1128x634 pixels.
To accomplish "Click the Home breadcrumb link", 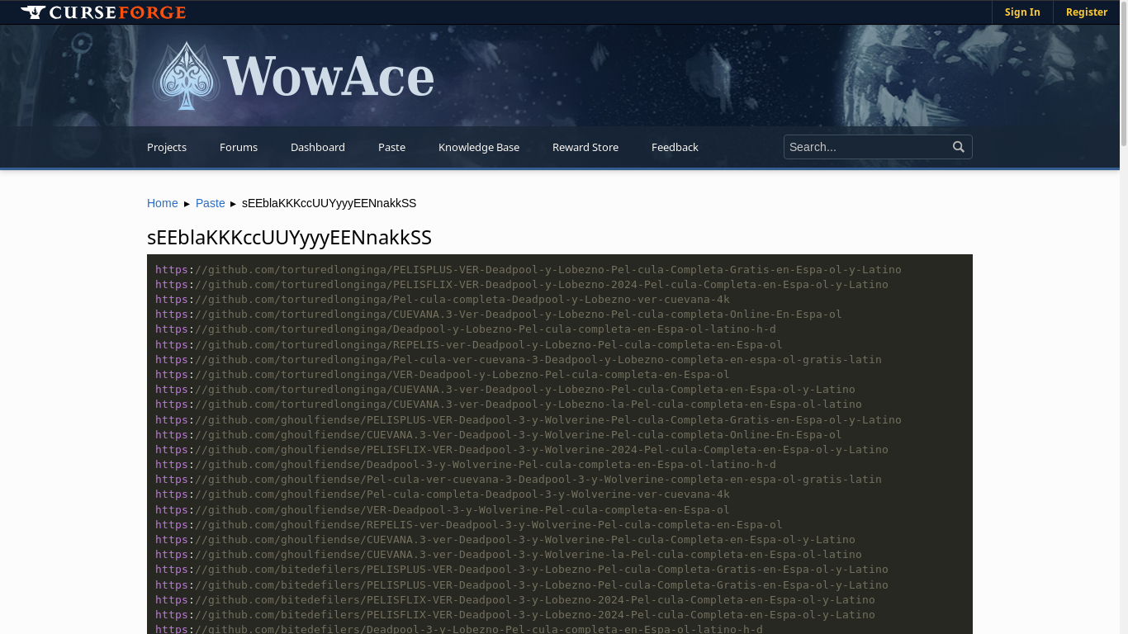I will click(x=163, y=203).
